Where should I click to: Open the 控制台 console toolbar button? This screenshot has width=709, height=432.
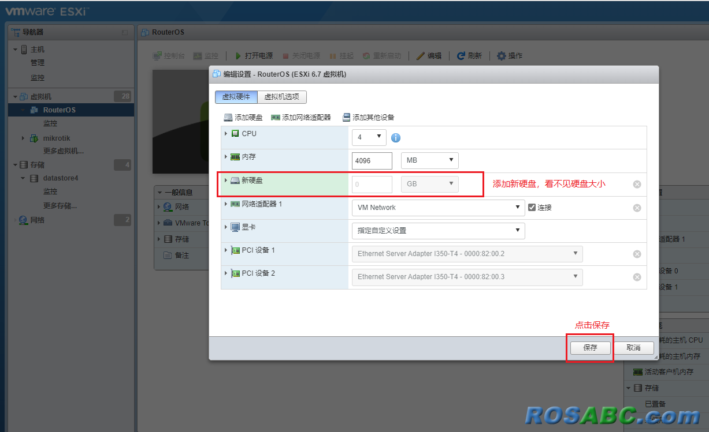(169, 56)
